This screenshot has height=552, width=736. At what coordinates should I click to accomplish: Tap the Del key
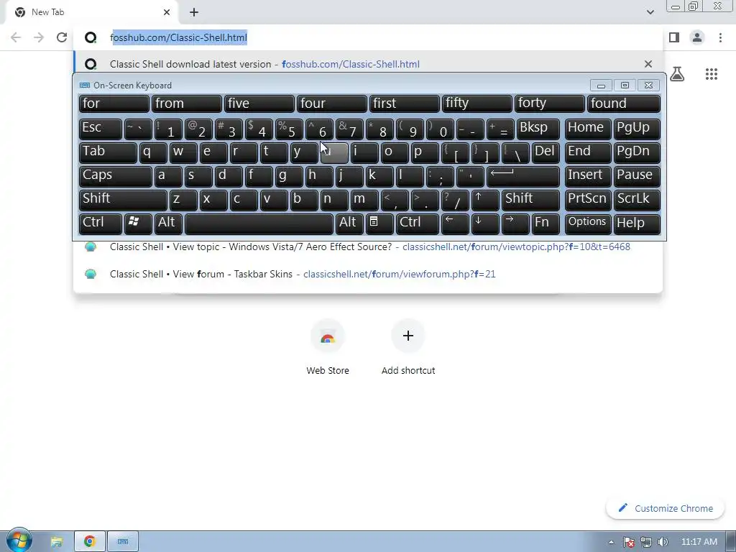click(x=546, y=152)
